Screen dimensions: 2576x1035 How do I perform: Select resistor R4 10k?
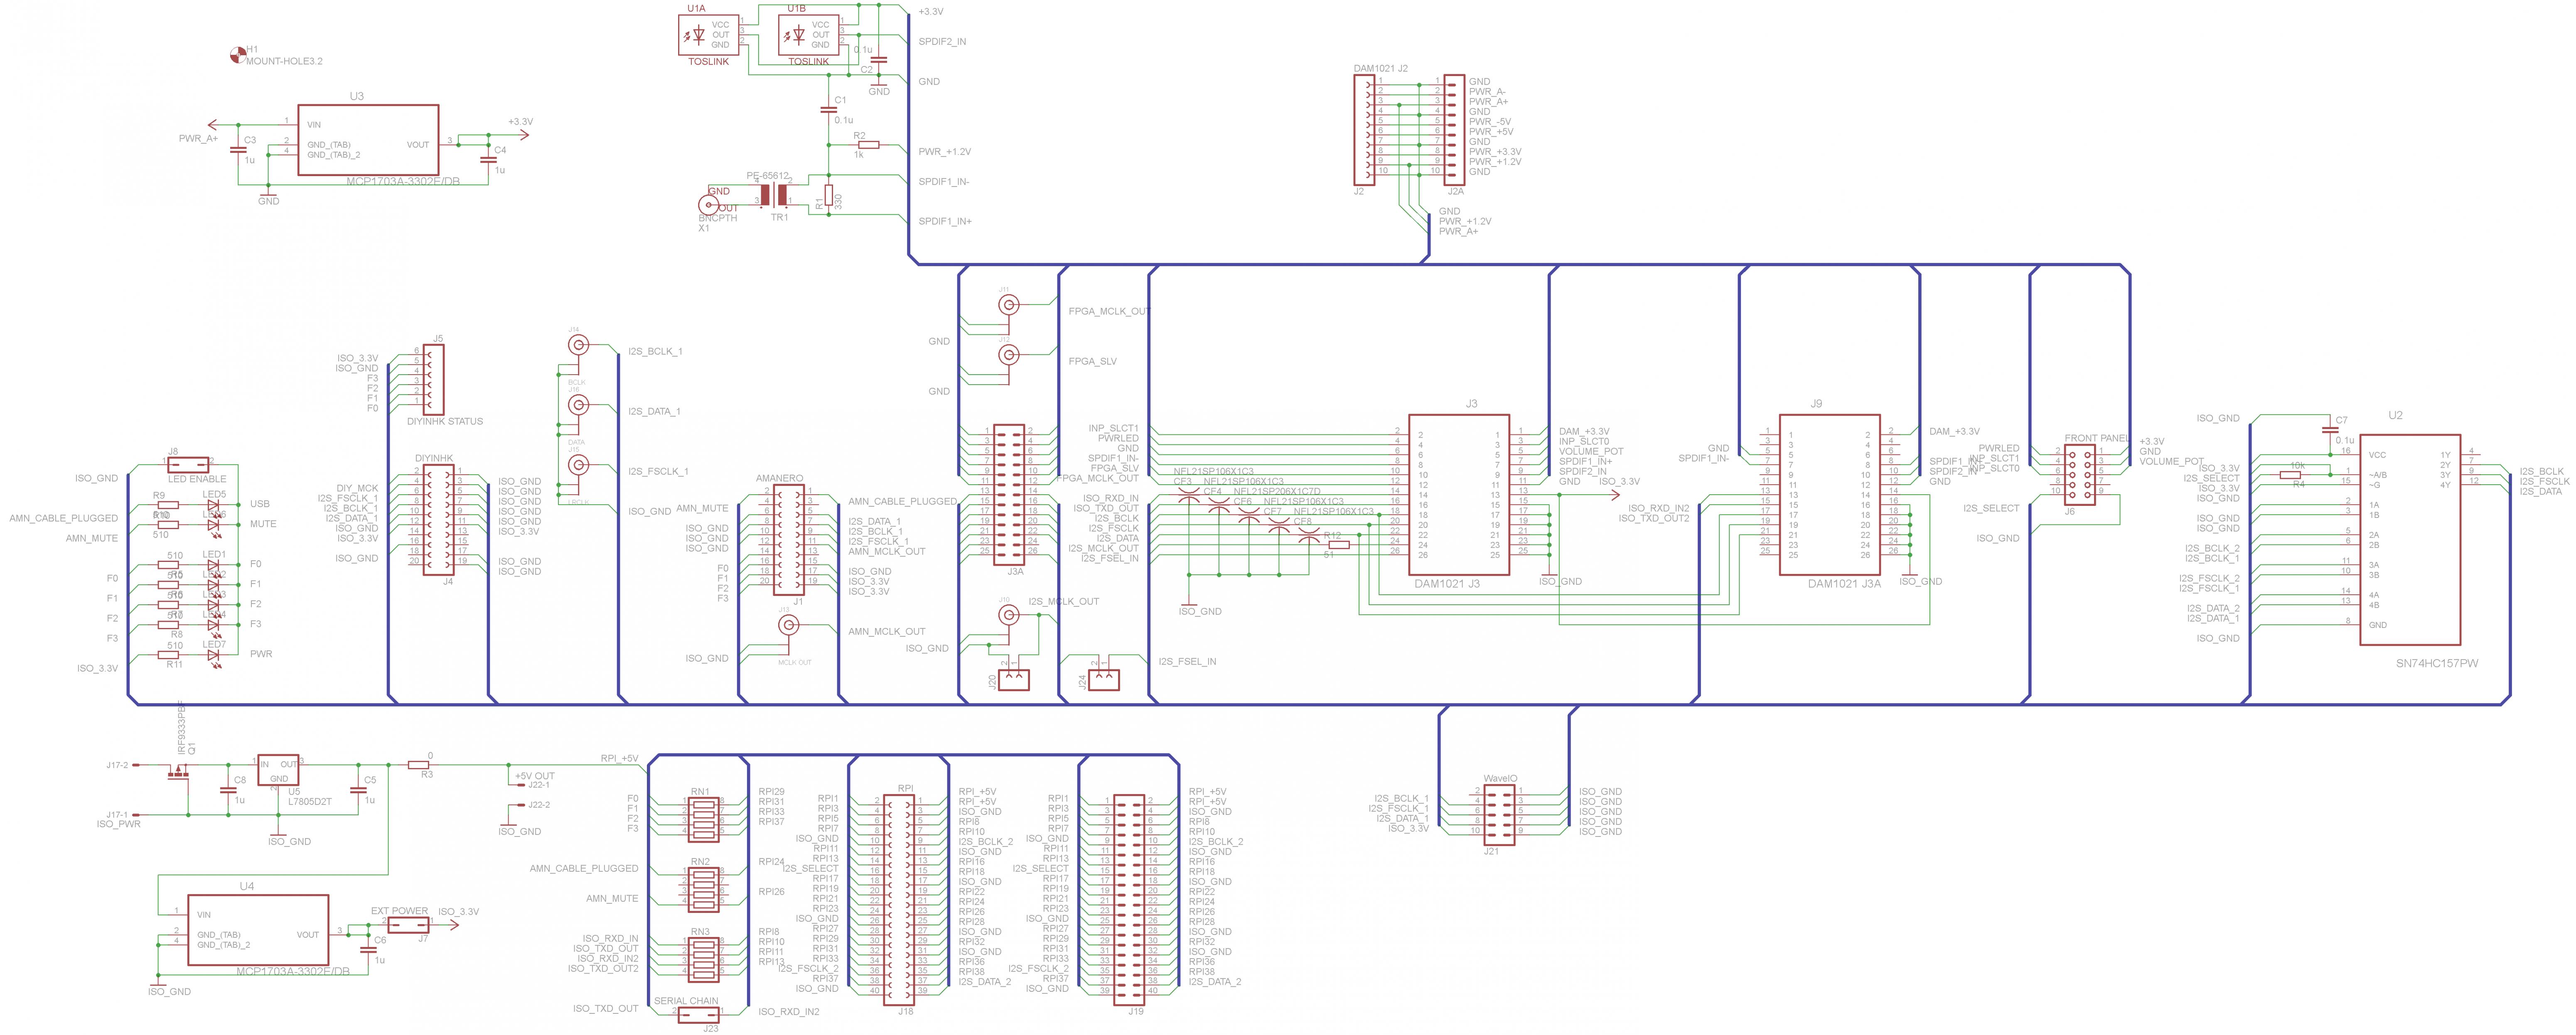[2290, 475]
